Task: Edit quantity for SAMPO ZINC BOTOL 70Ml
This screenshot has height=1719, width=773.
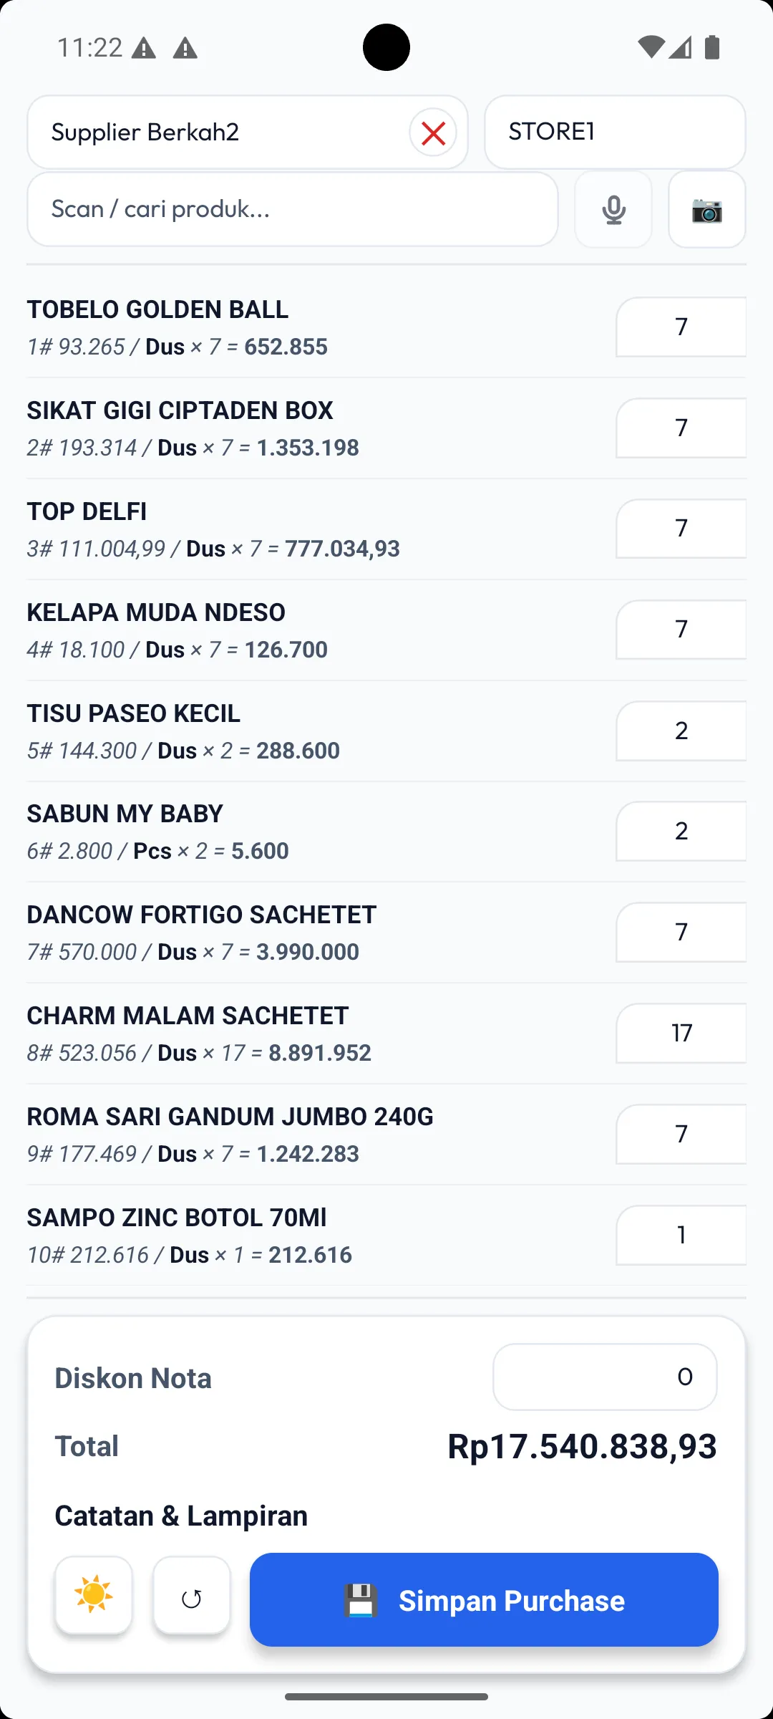Action: 681,1235
